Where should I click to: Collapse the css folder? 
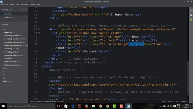(x=4, y=29)
